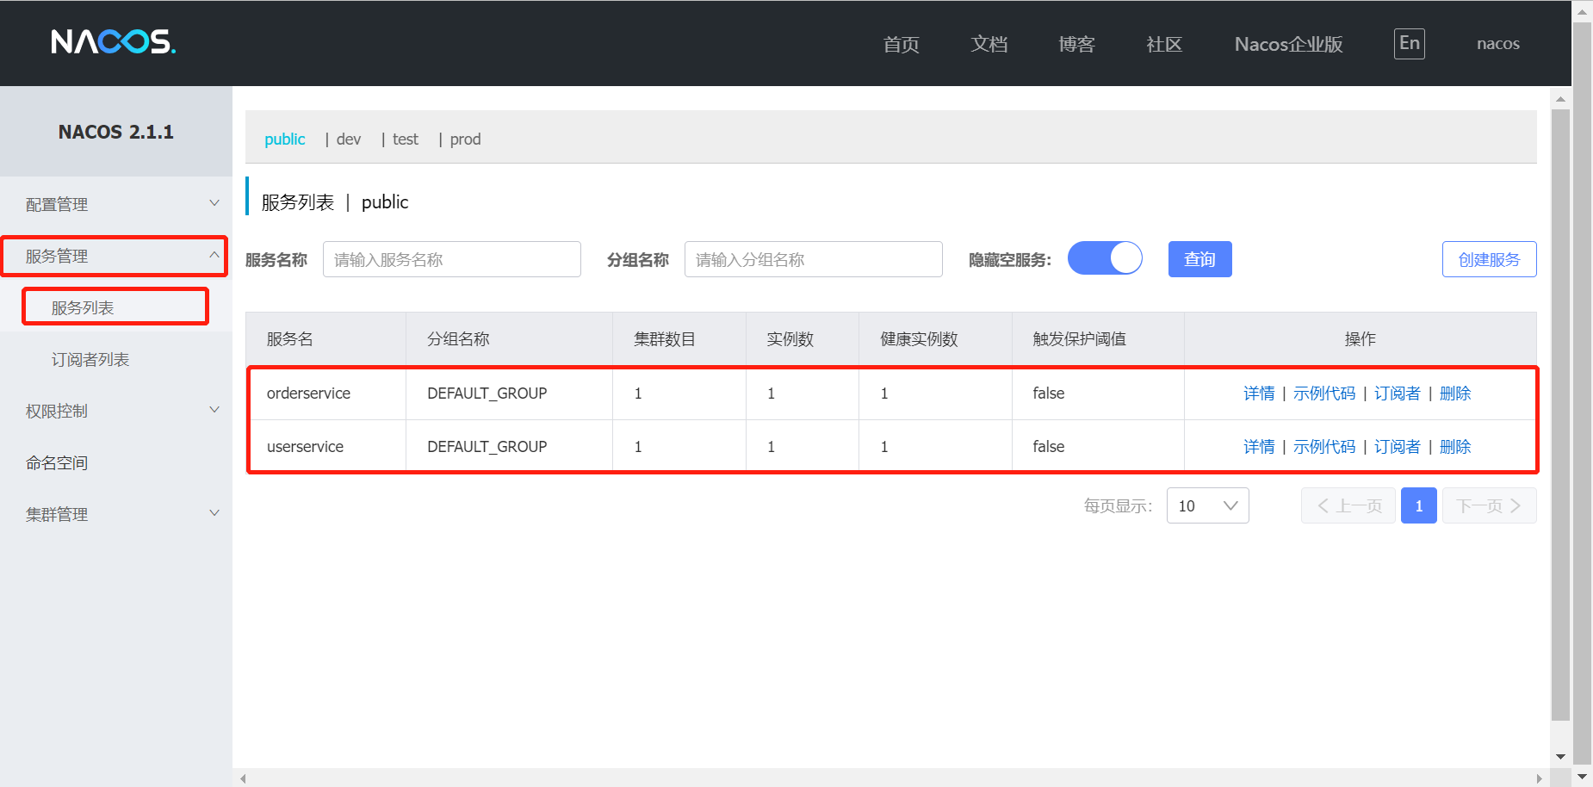Switch language with the En icon
Screen dimensions: 1593x787
tap(1410, 43)
